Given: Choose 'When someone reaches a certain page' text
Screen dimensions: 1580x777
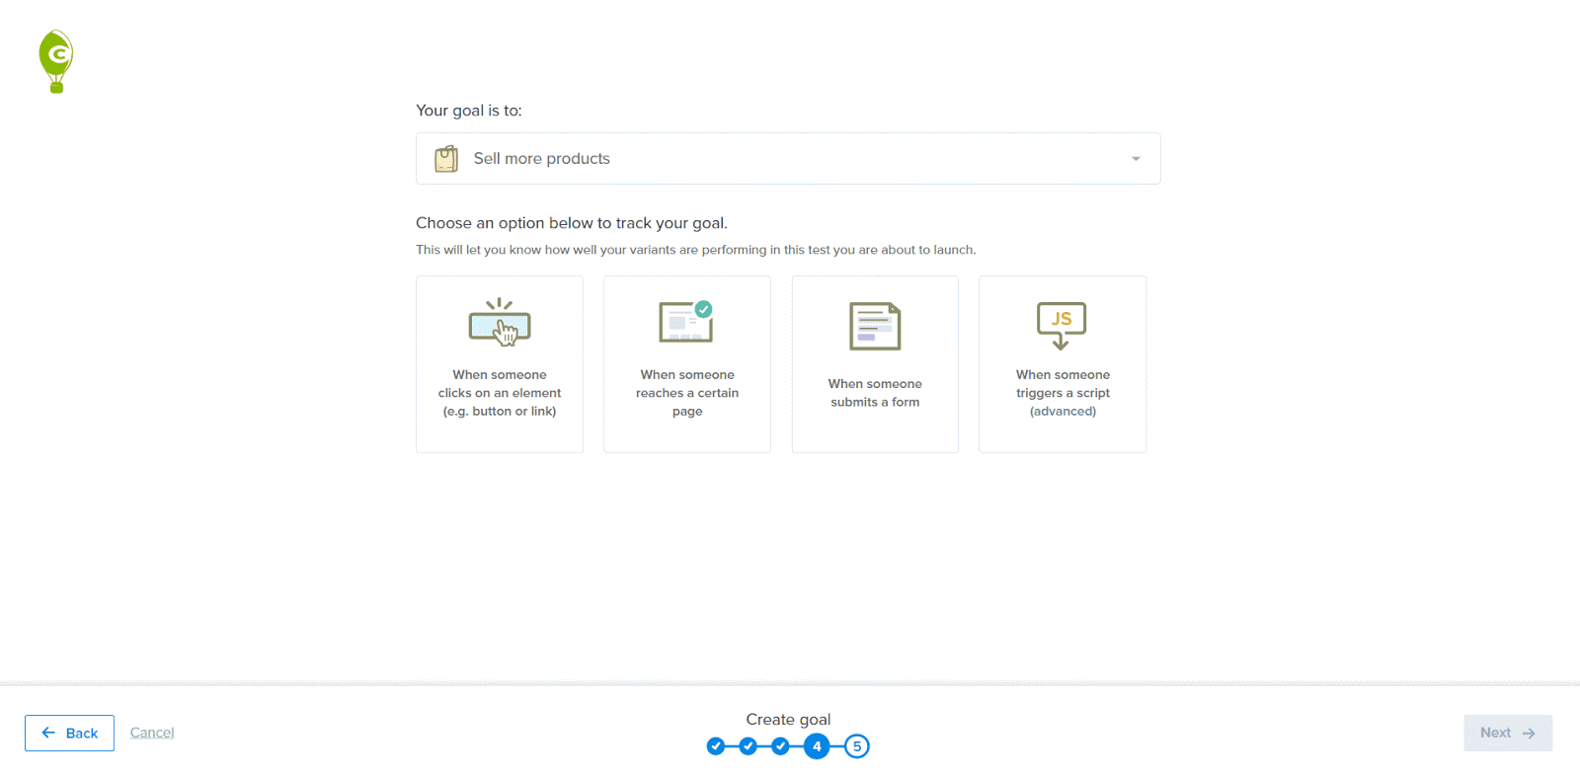Looking at the screenshot, I should (x=687, y=393).
